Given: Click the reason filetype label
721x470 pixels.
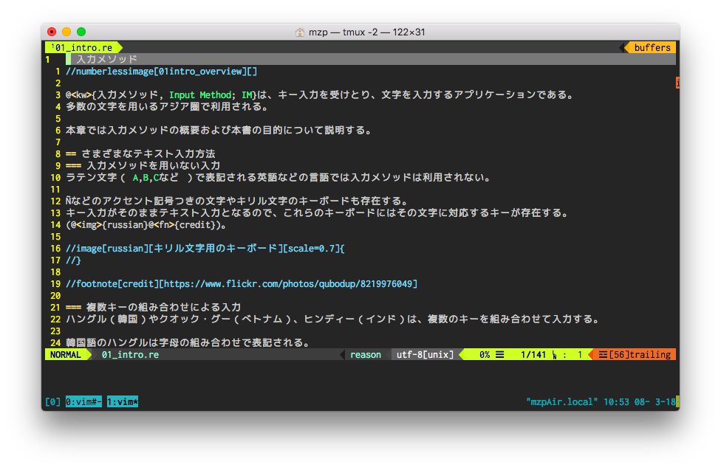Looking at the screenshot, I should [x=366, y=355].
